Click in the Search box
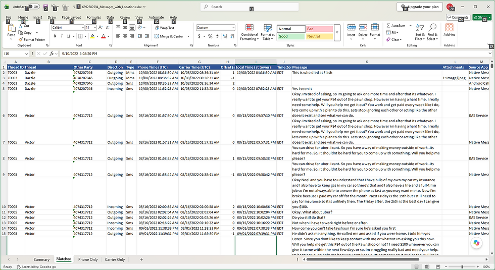This screenshot has width=495, height=270. click(x=250, y=7)
